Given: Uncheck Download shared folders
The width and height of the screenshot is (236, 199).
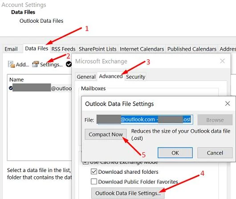Looking at the screenshot, I should (x=94, y=171).
